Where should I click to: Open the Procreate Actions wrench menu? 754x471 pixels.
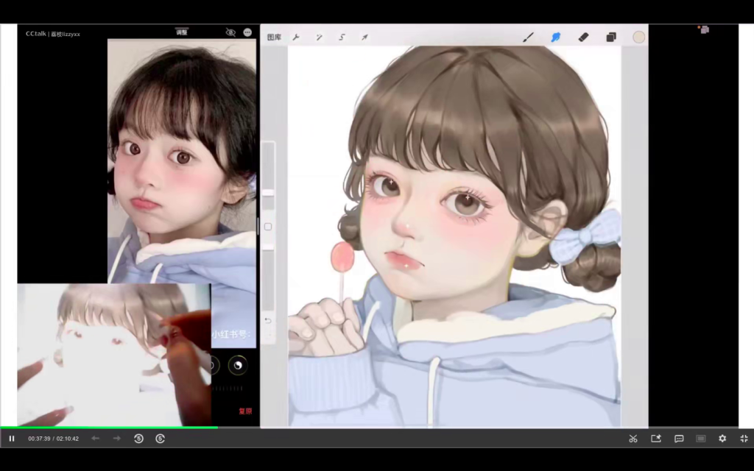(x=296, y=37)
